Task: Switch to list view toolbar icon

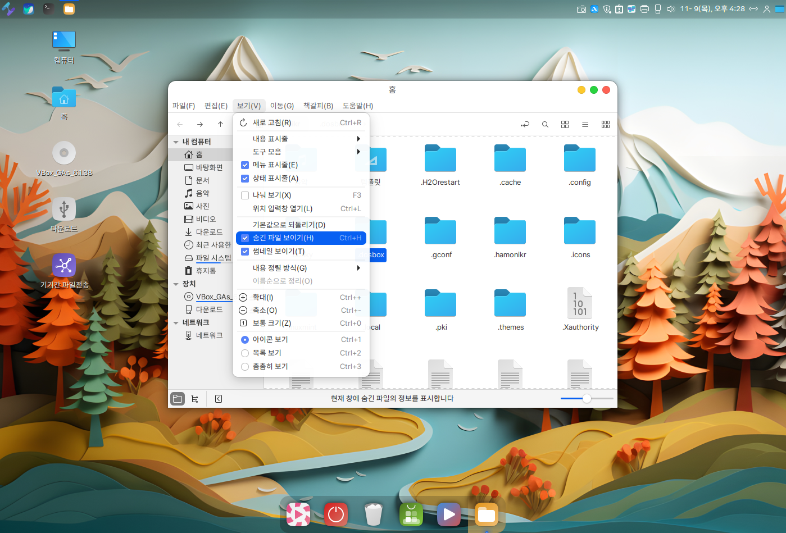Action: (585, 124)
